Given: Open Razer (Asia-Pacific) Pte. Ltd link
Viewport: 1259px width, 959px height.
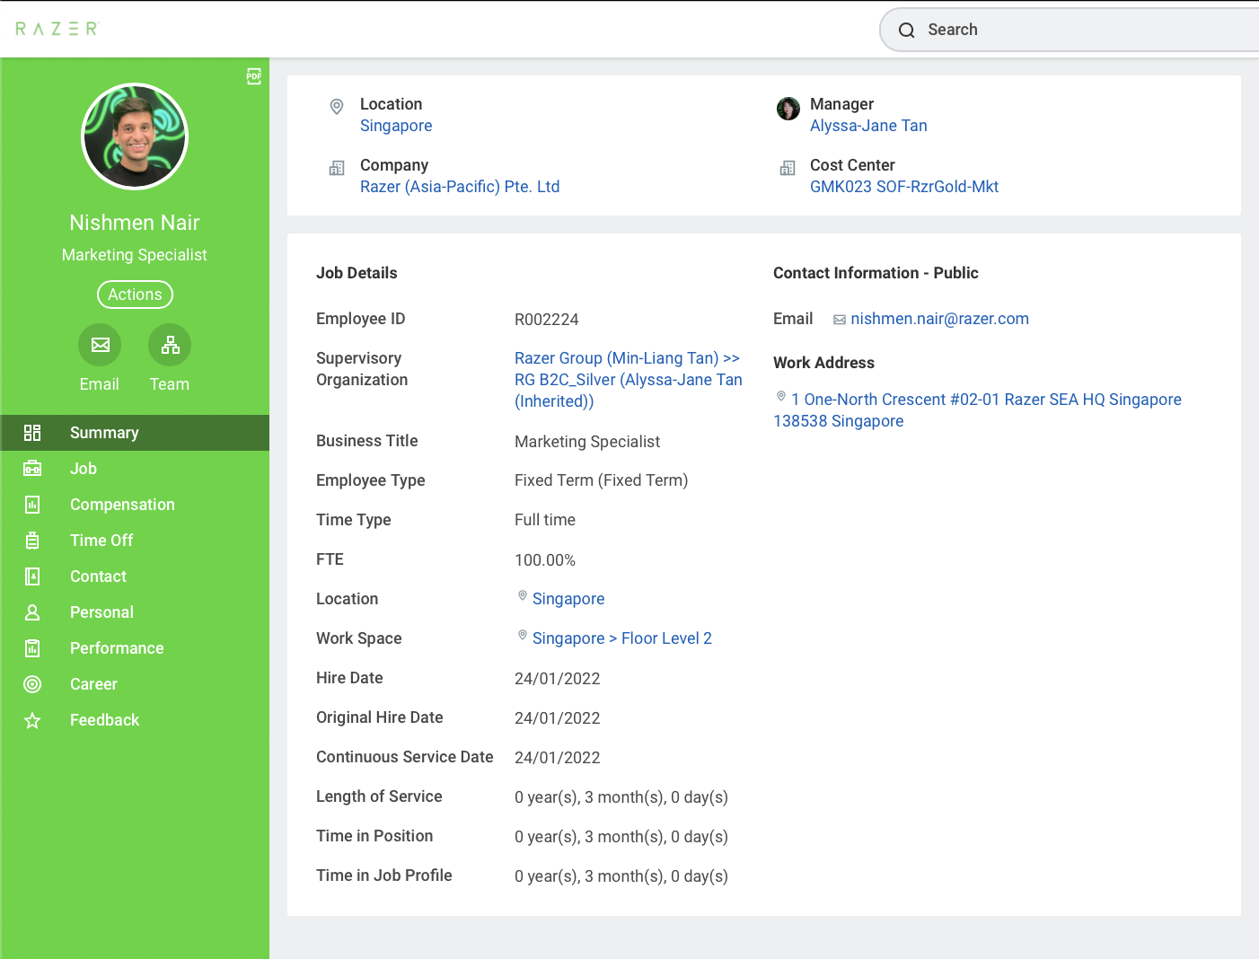Looking at the screenshot, I should click(x=460, y=187).
